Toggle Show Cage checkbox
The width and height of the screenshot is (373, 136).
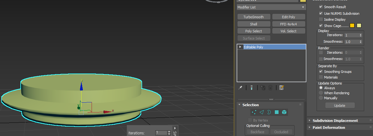(321, 25)
